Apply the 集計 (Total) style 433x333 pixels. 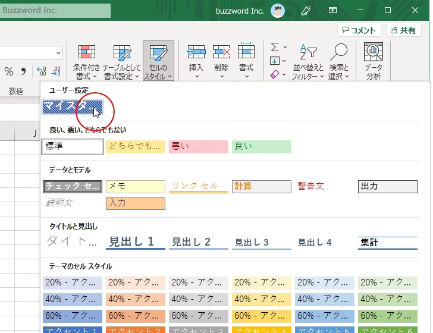(388, 243)
